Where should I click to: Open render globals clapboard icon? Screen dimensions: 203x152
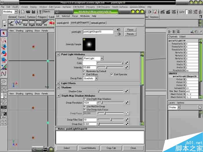click(174, 12)
